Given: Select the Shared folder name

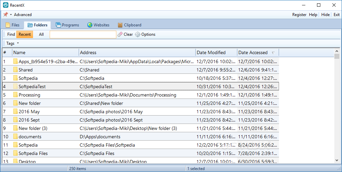Looking at the screenshot, I should pos(26,70).
